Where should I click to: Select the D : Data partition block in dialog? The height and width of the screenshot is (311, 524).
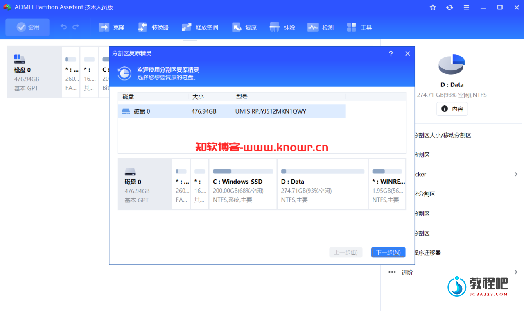pyautogui.click(x=323, y=184)
